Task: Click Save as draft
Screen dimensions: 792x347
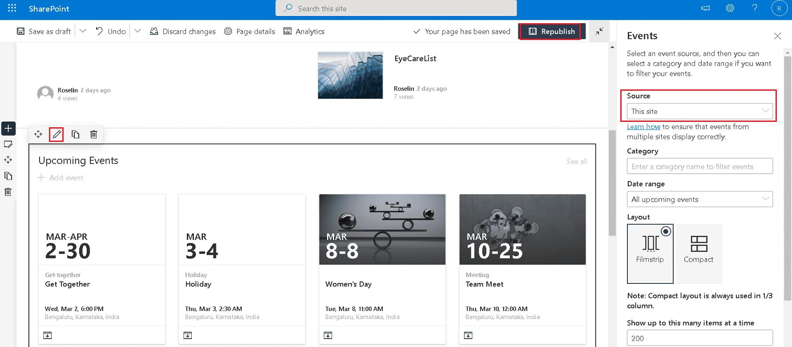Action: pos(44,31)
